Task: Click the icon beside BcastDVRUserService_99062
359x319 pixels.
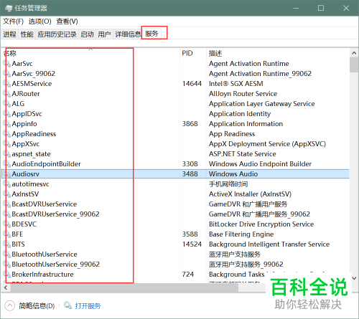Action: tap(7, 214)
